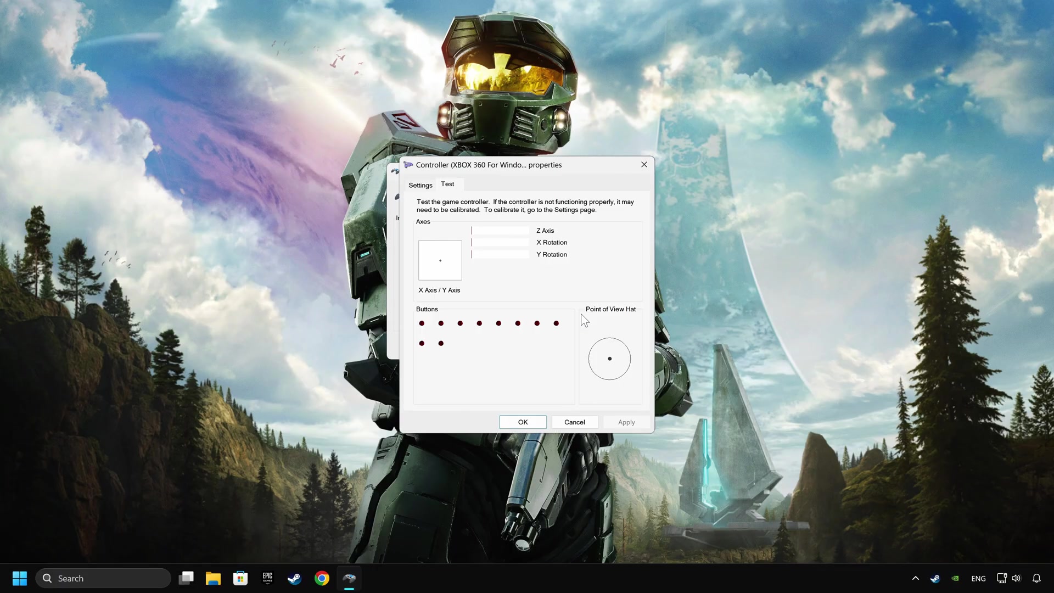The image size is (1054, 593).
Task: Click the Point of View Hat circle
Action: coord(609,359)
